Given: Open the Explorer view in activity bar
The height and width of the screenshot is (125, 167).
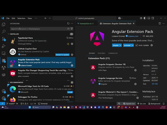Looking at the screenshot, I should point(3,24).
